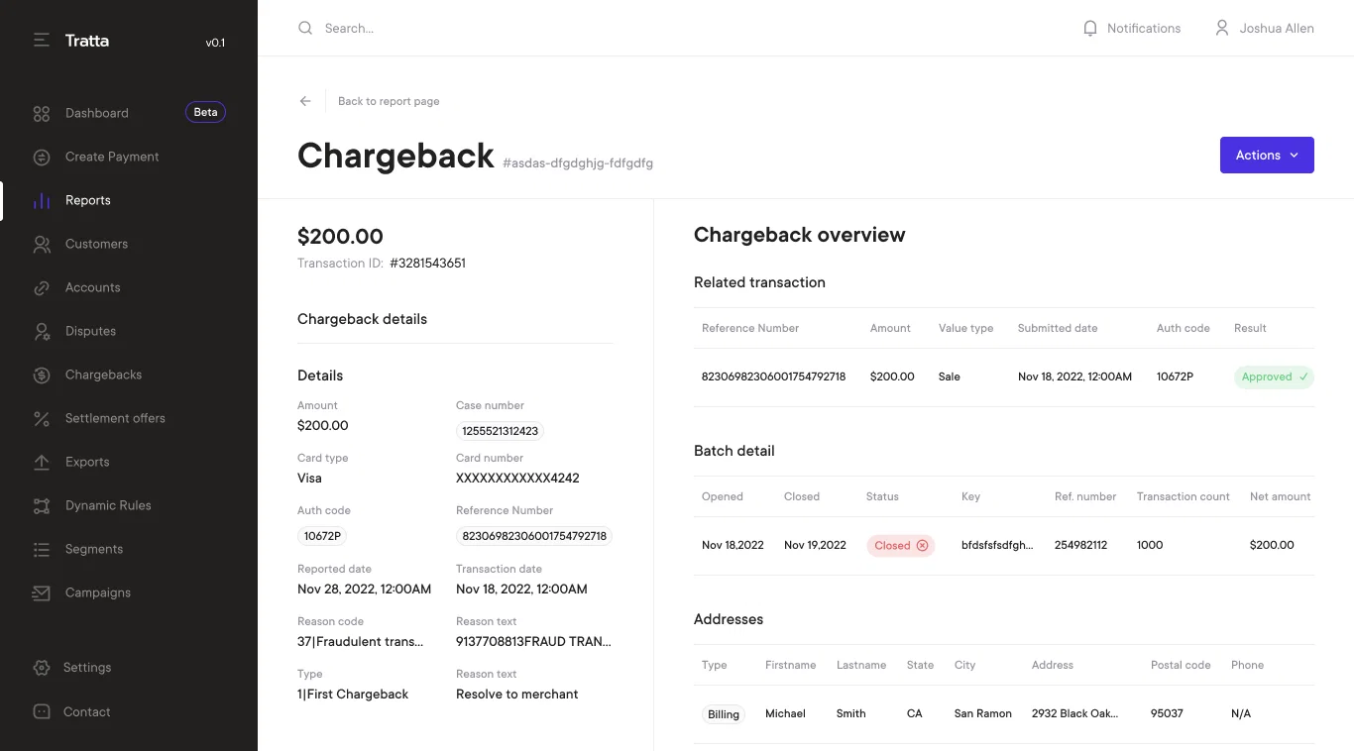Image resolution: width=1354 pixels, height=751 pixels.
Task: Click the Notifications label
Action: 1144,28
